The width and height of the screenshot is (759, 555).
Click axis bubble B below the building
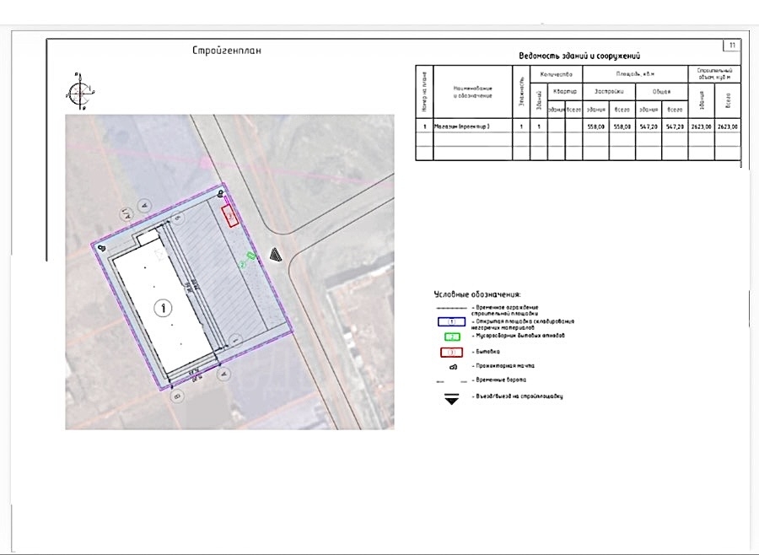[x=176, y=395]
